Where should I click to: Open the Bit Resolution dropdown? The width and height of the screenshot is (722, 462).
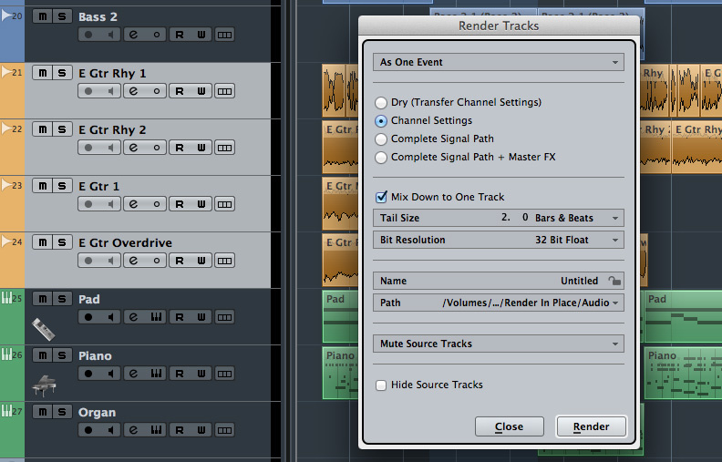click(x=498, y=240)
